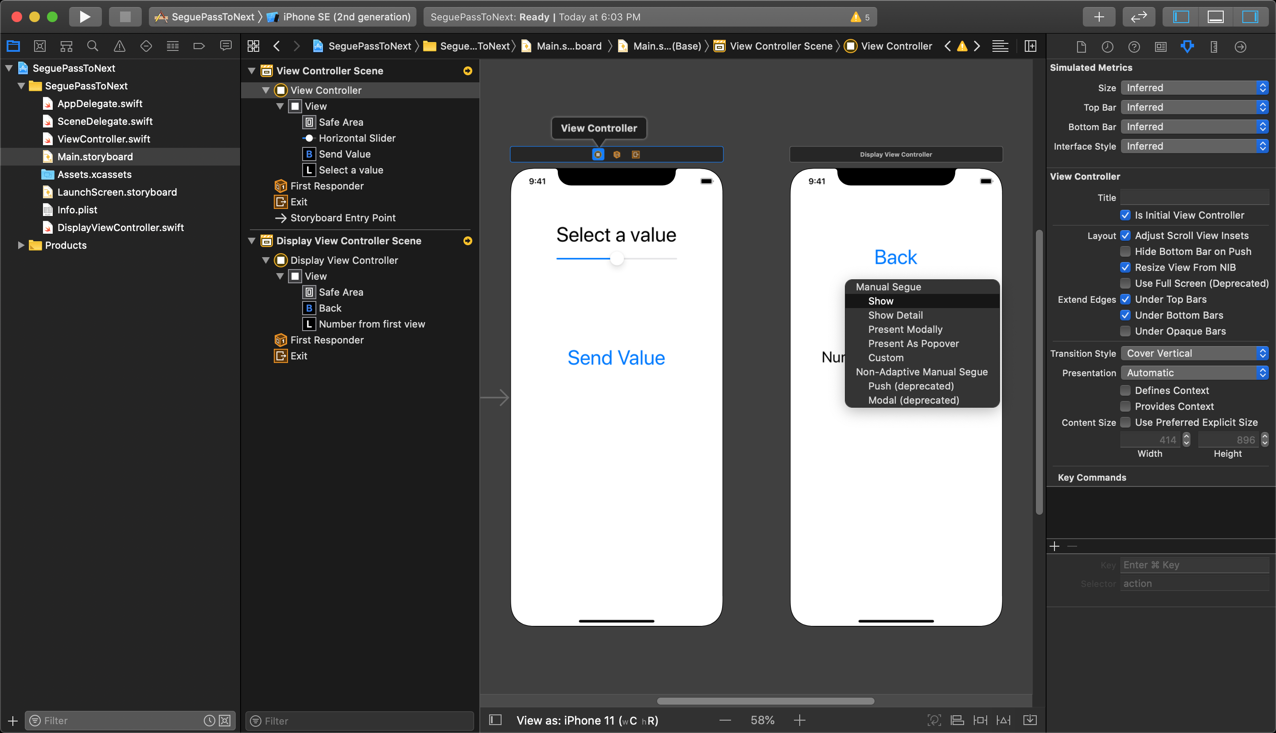Screen dimensions: 1276x733
Task: Open the Report navigator
Action: click(x=226, y=46)
